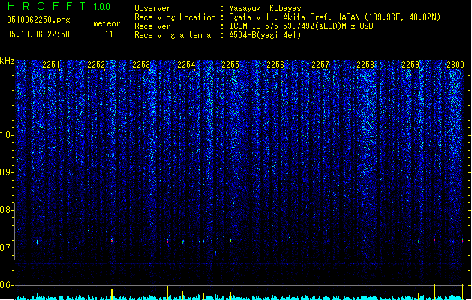
Task: Click the 2255 time marker
Action: 230,64
